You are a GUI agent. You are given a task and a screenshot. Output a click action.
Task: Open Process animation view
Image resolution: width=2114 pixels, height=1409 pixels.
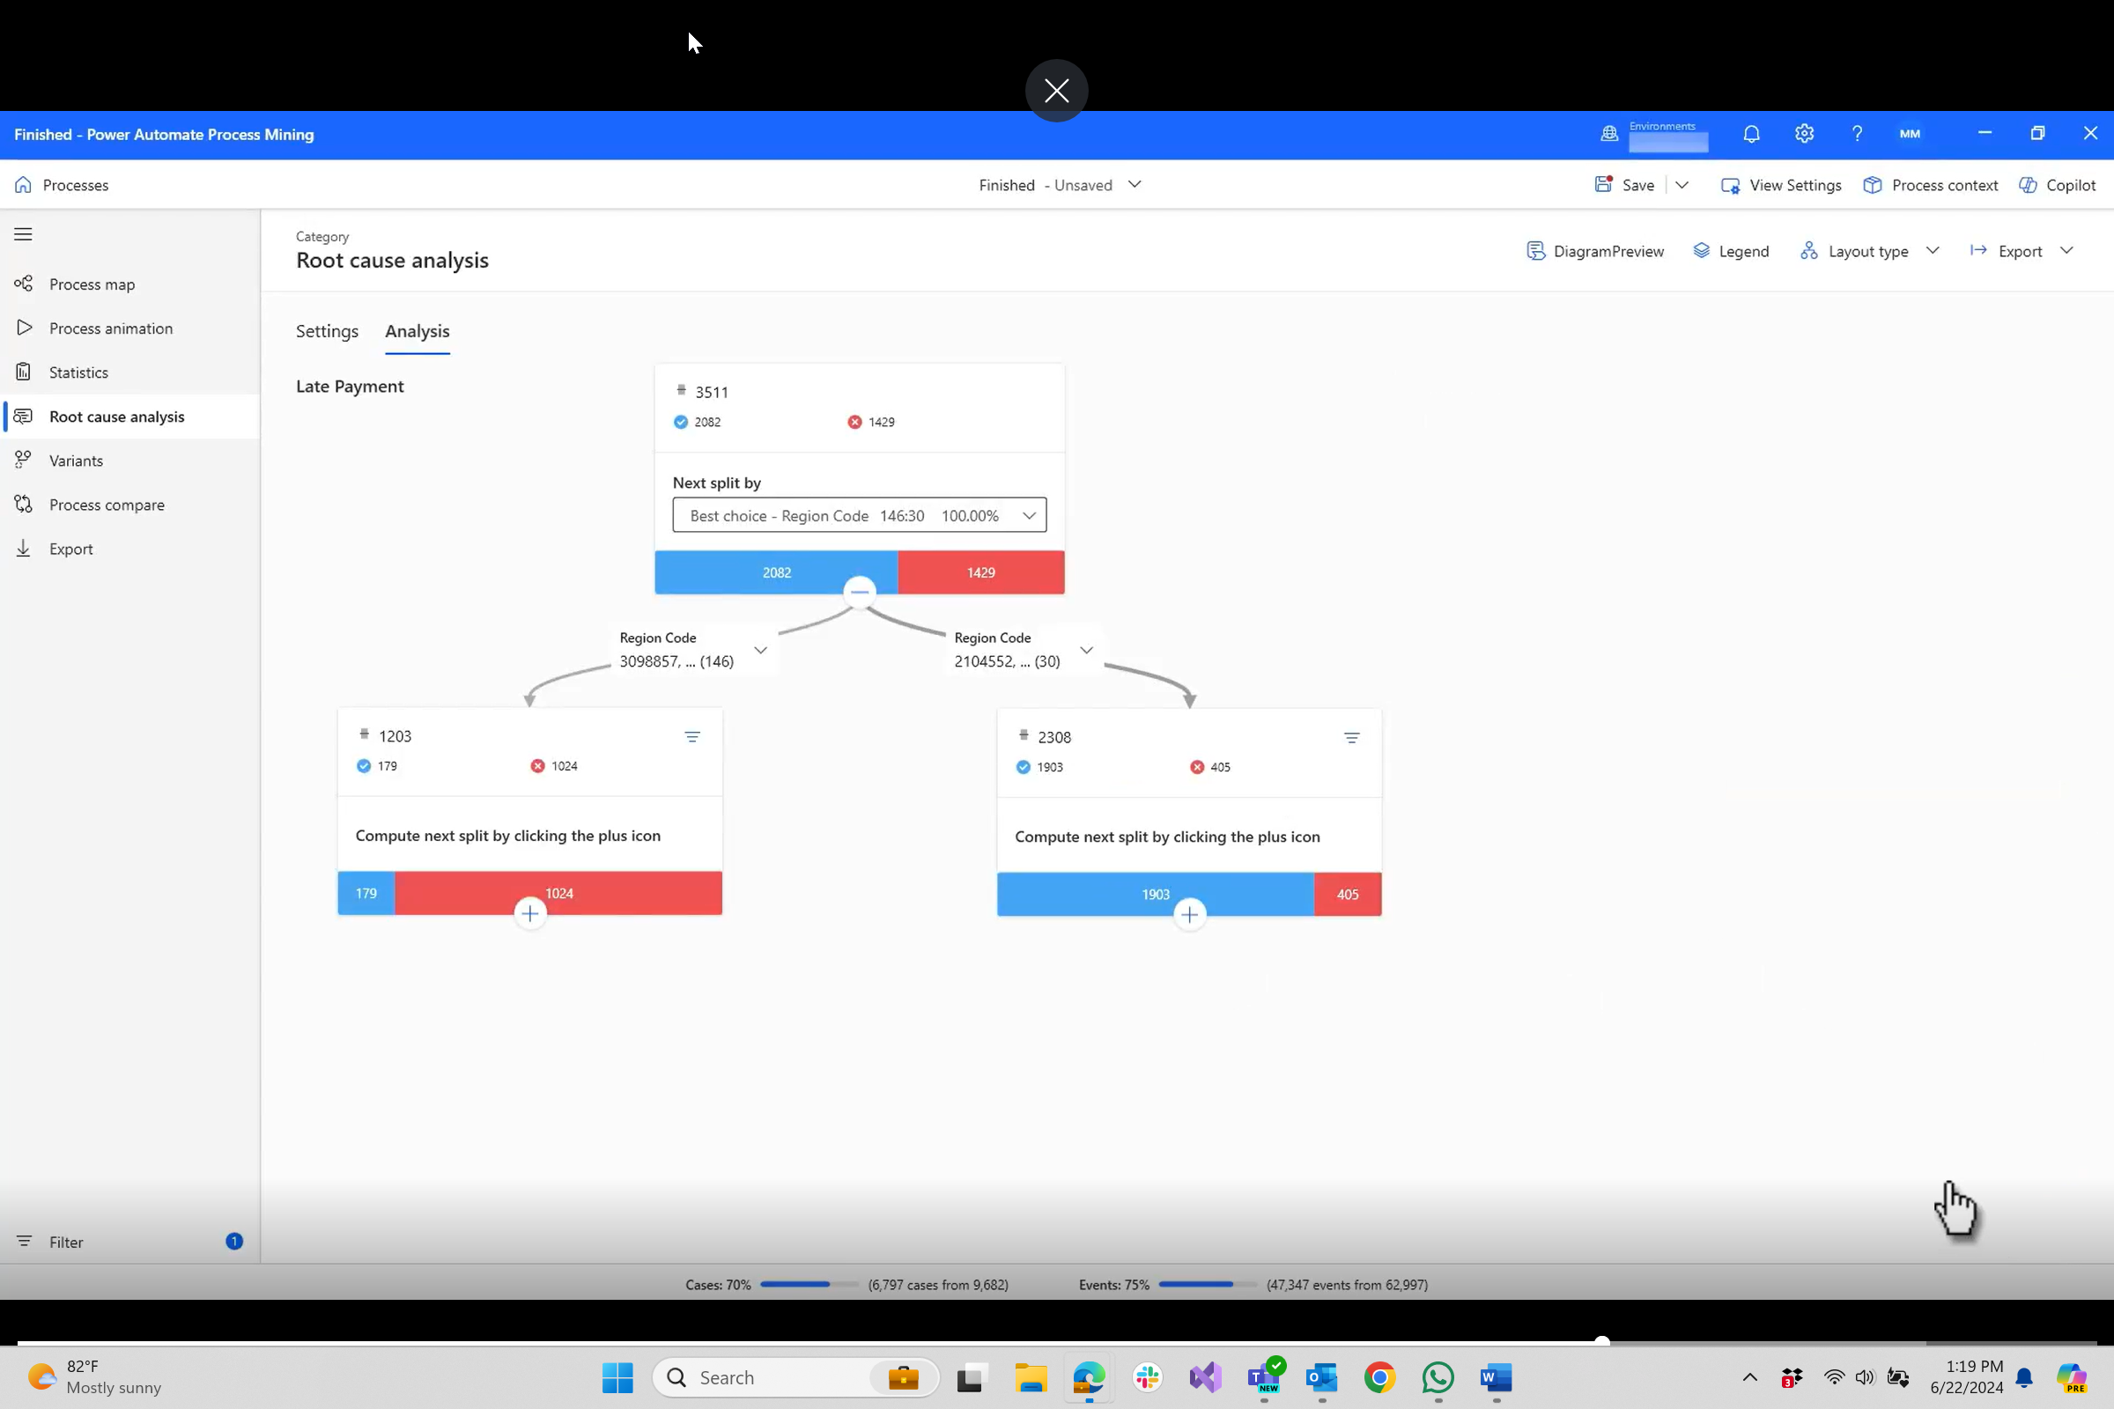(x=111, y=328)
